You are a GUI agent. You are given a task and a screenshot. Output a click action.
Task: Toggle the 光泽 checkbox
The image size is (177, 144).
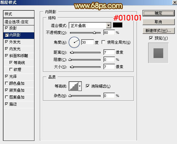7,76
